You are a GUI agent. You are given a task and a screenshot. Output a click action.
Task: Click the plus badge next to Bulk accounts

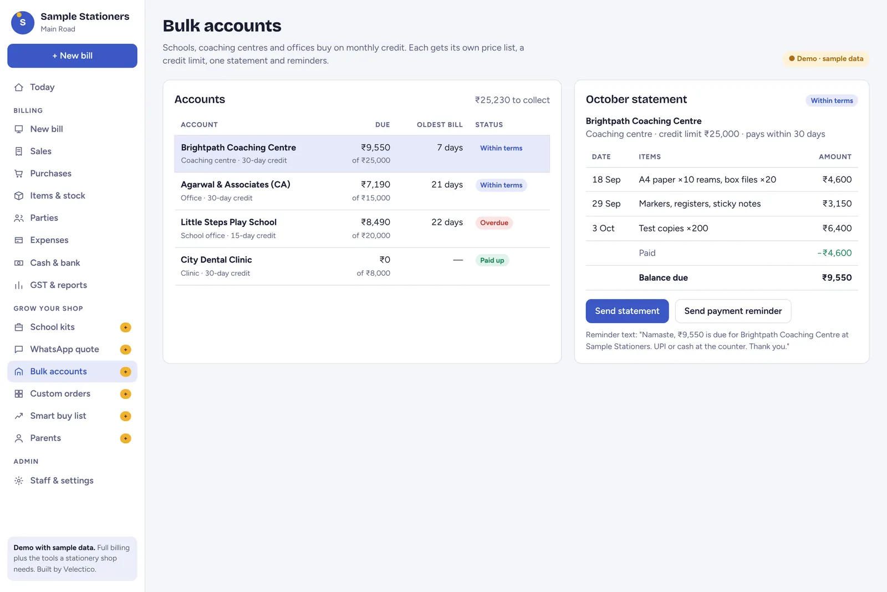126,372
